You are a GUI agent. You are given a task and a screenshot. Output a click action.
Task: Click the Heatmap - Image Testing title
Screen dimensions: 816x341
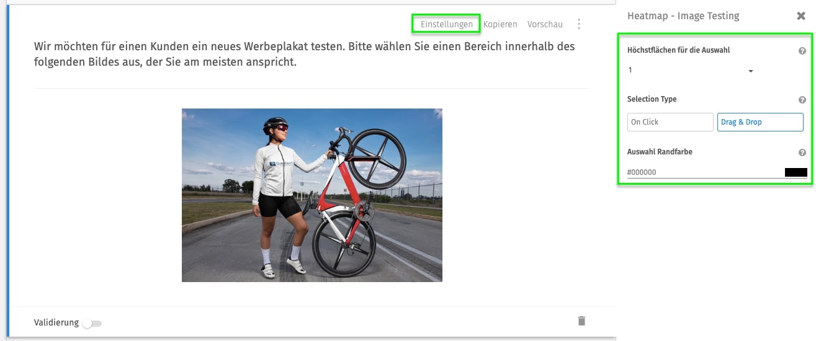pos(683,16)
